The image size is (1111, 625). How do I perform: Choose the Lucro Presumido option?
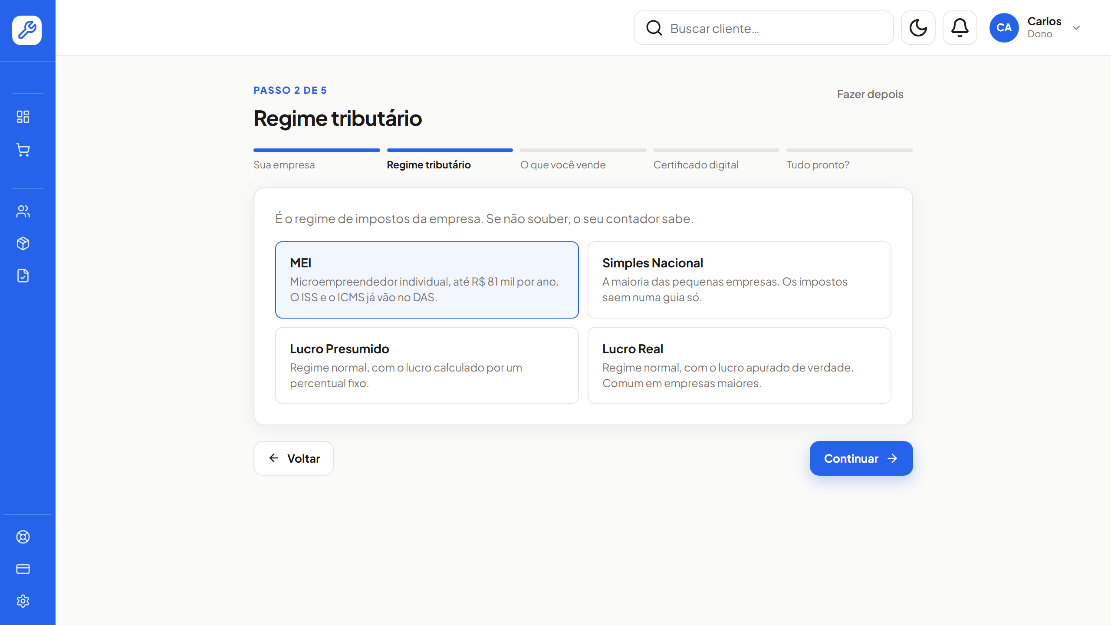tap(427, 365)
